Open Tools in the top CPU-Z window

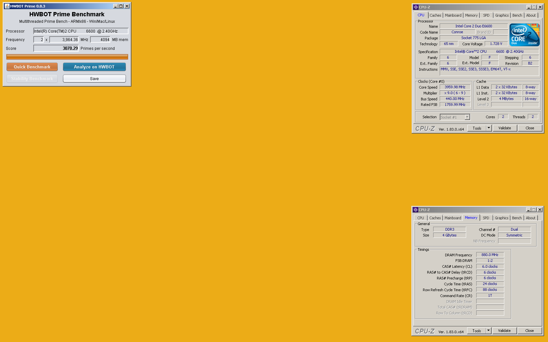point(477,128)
